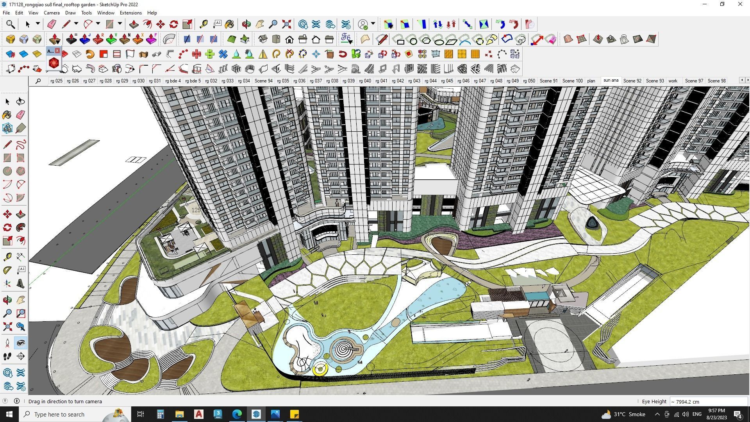Image resolution: width=750 pixels, height=422 pixels.
Task: Click the Front view house icon
Action: 289,39
